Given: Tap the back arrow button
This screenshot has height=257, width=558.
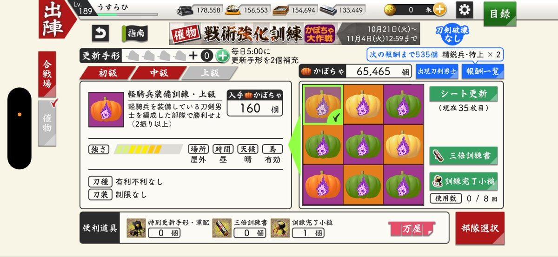Looking at the screenshot, I should pyautogui.click(x=100, y=33).
